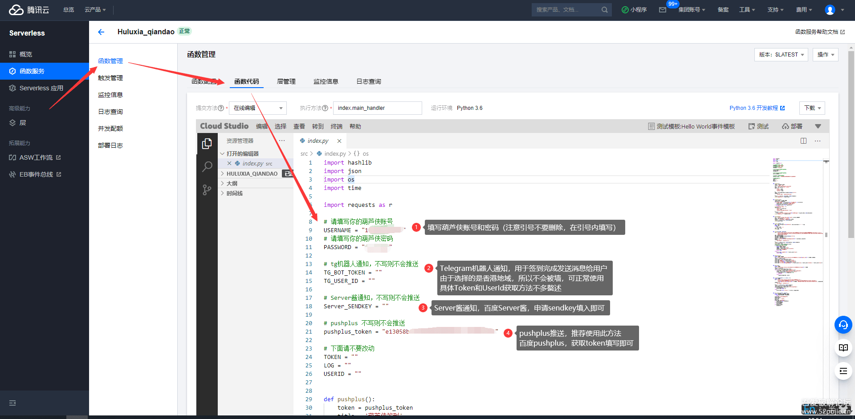Click the Tencent Cloud logo

tap(29, 10)
